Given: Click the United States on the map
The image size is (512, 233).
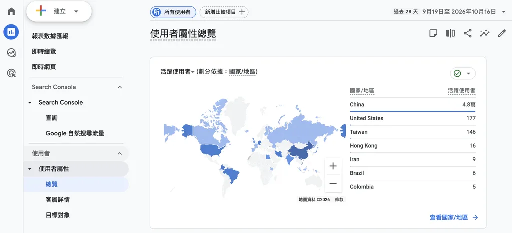Looking at the screenshot, I should click(x=210, y=149).
